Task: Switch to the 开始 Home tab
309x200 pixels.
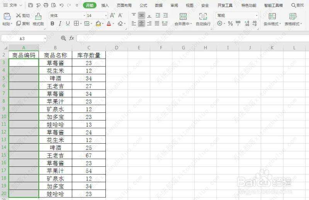Action: coord(90,5)
